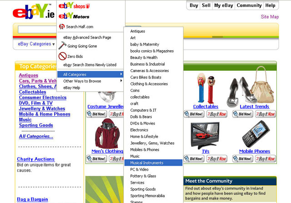Choose eBay Help from the menu
The image size is (291, 203).
(x=72, y=88)
